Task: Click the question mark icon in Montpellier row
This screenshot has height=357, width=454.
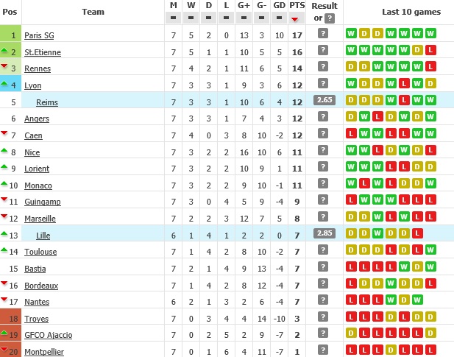Action: pyautogui.click(x=322, y=350)
